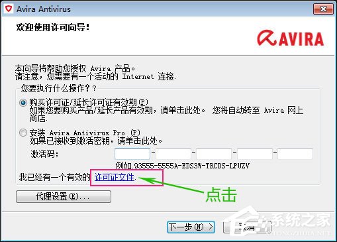The image size is (337, 242).
Task: Click the example code text 93555-5555A-EDS3W-TRCDS-LPUZV
Action: [x=191, y=166]
